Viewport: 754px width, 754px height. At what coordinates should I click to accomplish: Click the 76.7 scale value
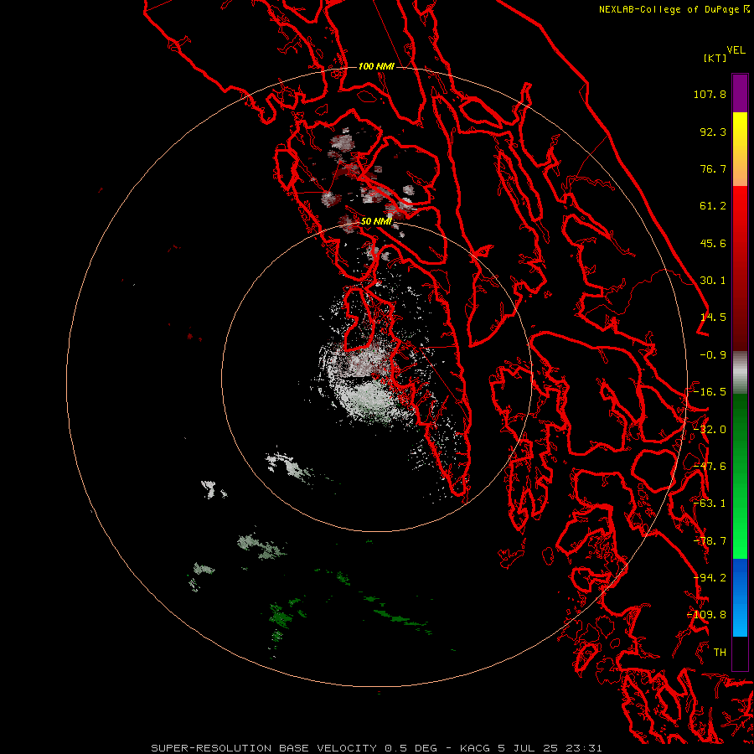tap(713, 168)
